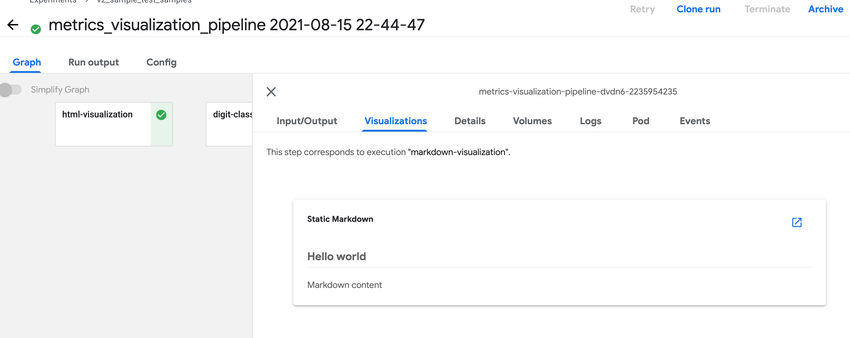
Task: Click the v2_sample_test_samples breadcrumb link
Action: [144, 1]
